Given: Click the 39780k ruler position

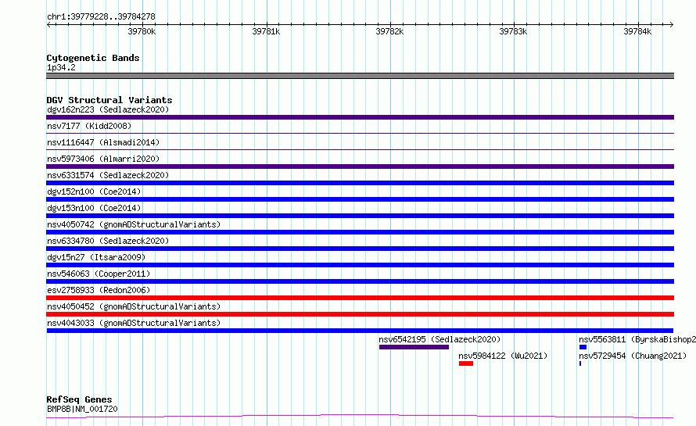Looking at the screenshot, I should click(x=142, y=31).
